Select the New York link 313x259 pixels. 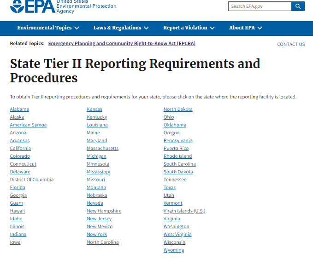[x=97, y=234]
